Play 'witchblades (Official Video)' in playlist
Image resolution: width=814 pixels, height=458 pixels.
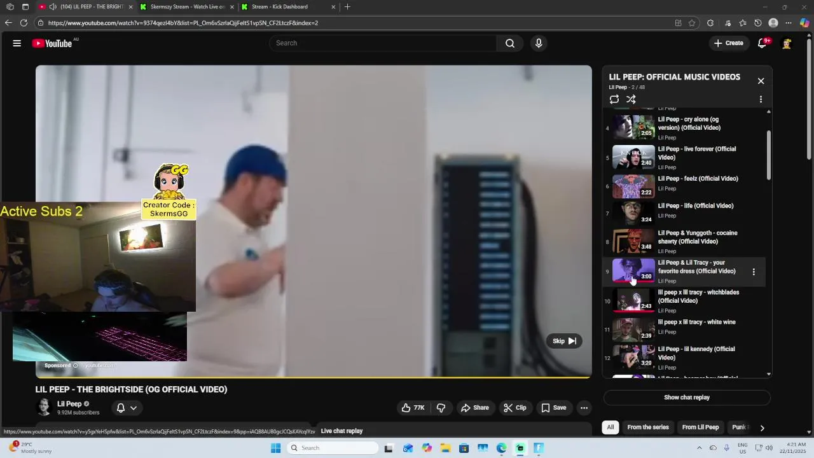pyautogui.click(x=685, y=301)
